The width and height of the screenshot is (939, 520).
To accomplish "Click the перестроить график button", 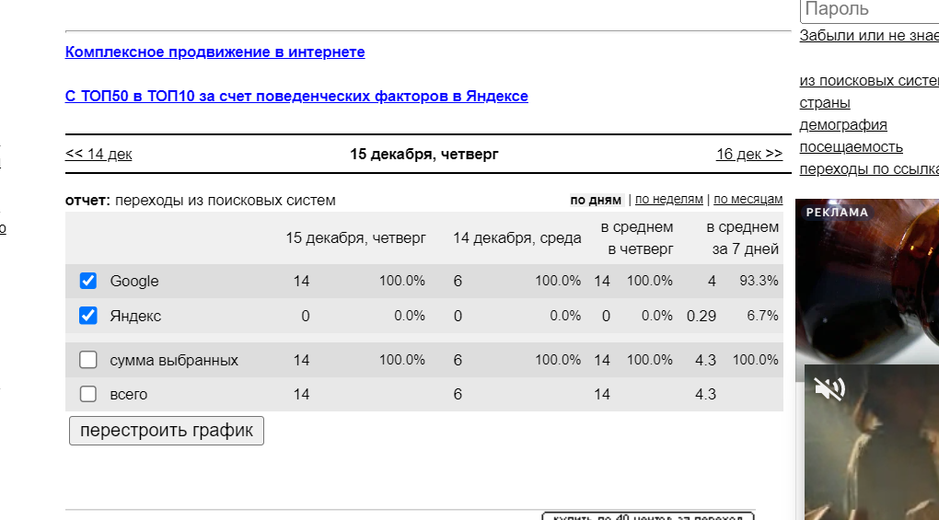I will (x=167, y=431).
